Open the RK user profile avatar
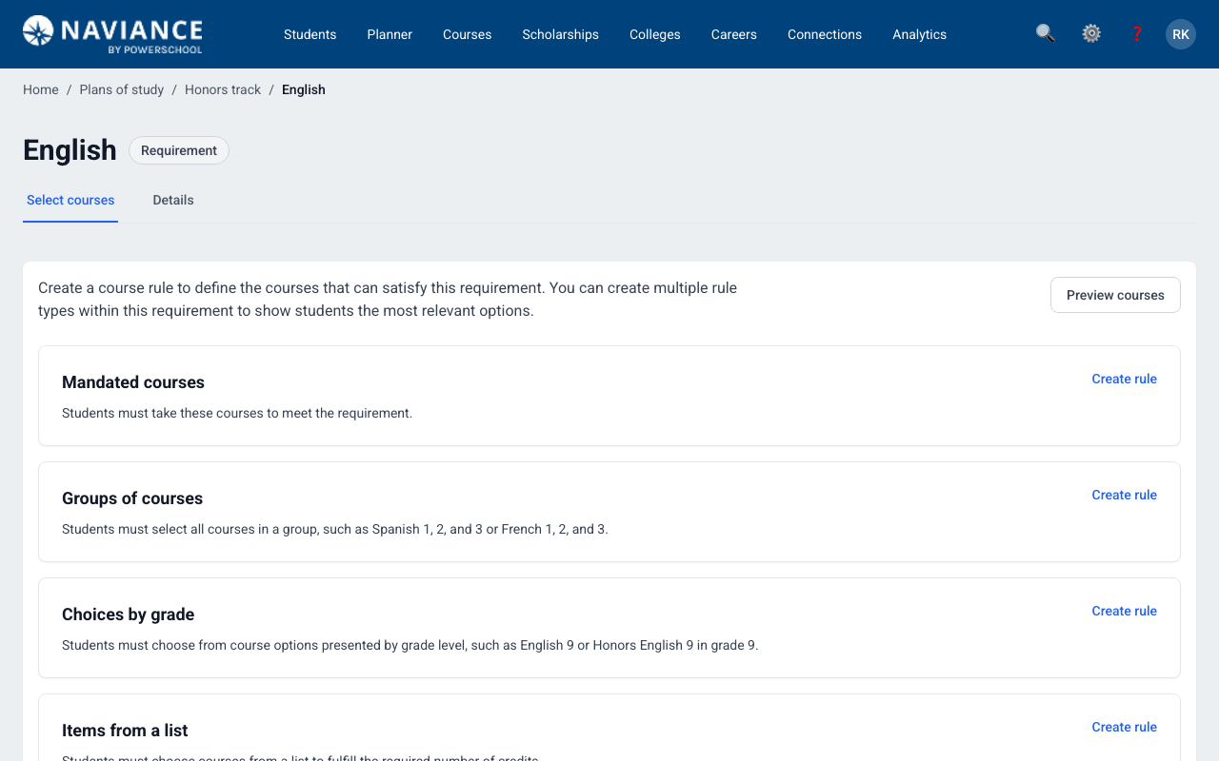This screenshot has width=1219, height=761. (x=1180, y=33)
